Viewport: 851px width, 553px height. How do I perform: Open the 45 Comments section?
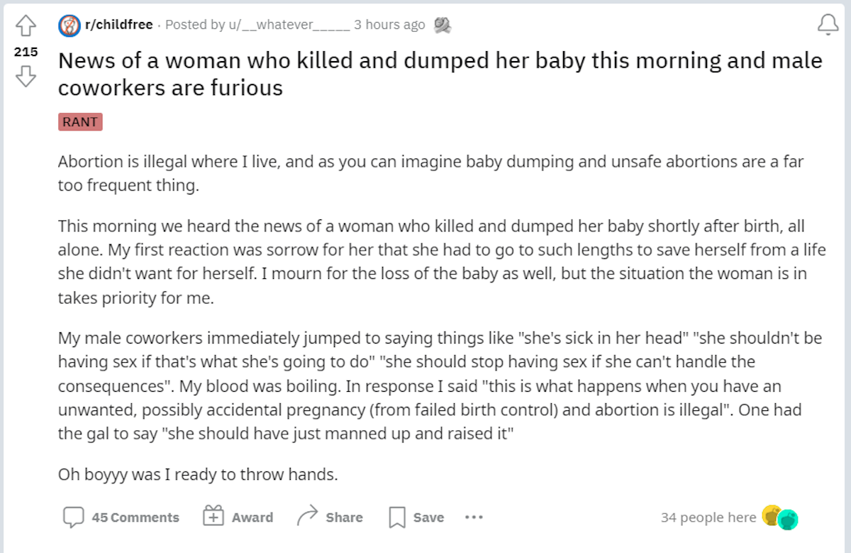click(x=121, y=518)
